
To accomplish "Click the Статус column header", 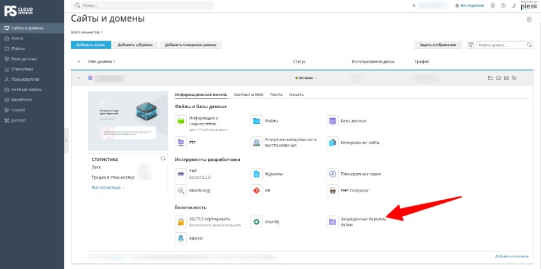I will pos(299,62).
